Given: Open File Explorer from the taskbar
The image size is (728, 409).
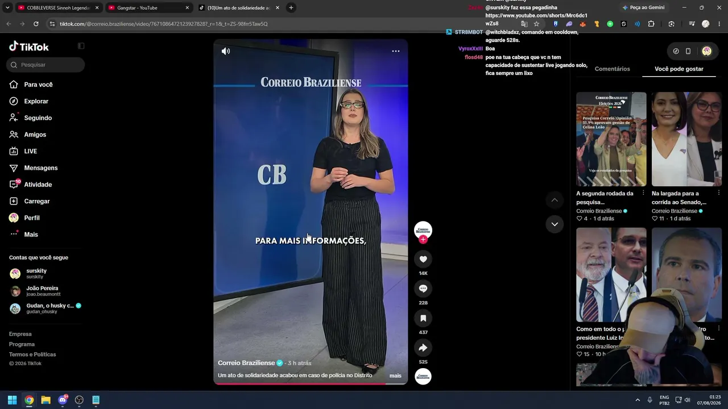Looking at the screenshot, I should (45, 400).
